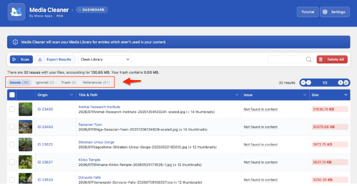Go to the next results page
Viewport: 357px width, 186px height.
340,83
